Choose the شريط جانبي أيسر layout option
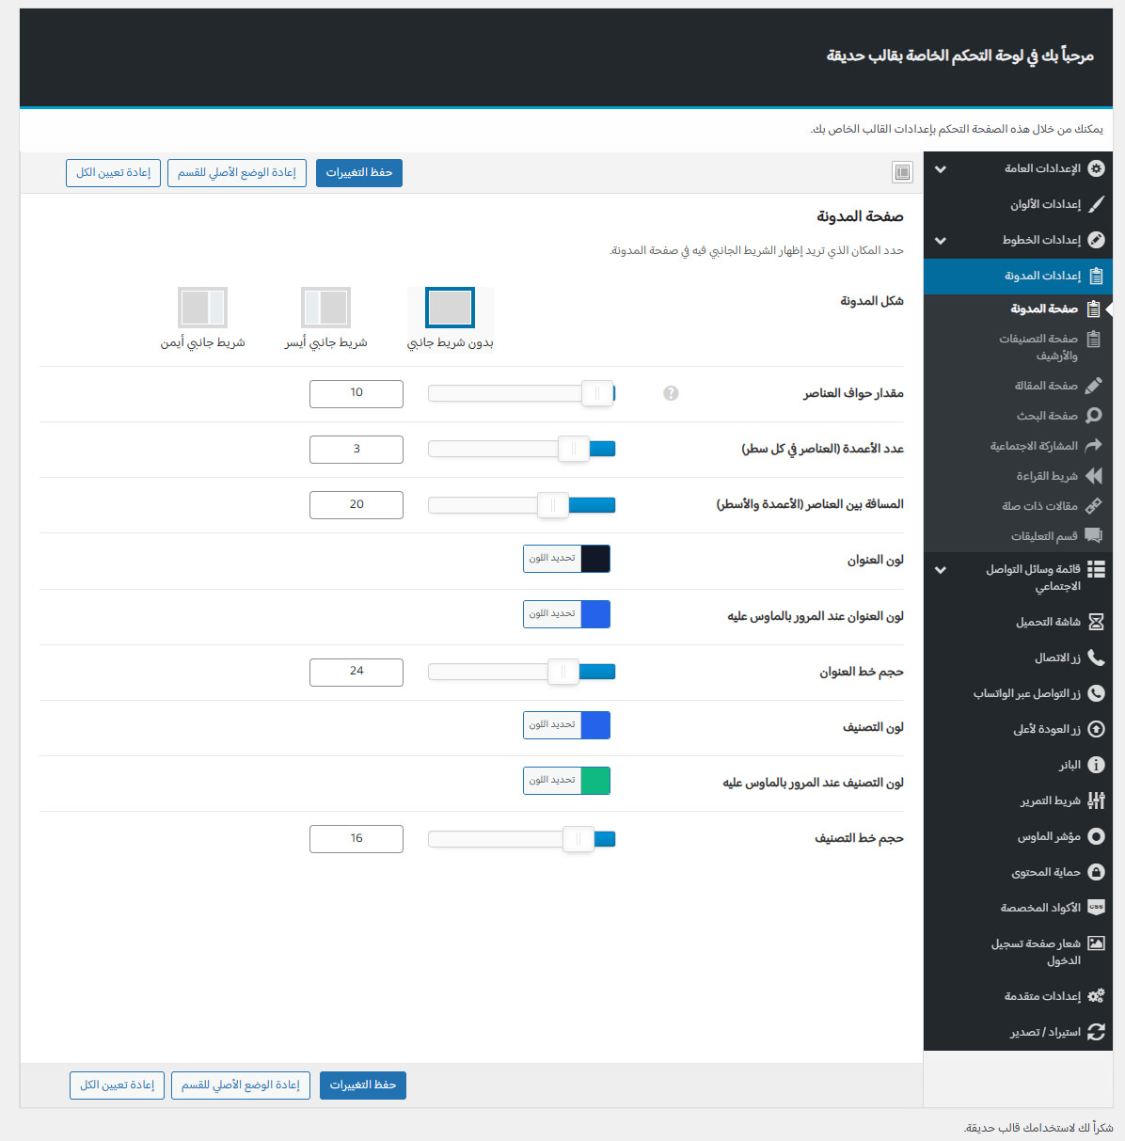The image size is (1125, 1141). coord(325,308)
